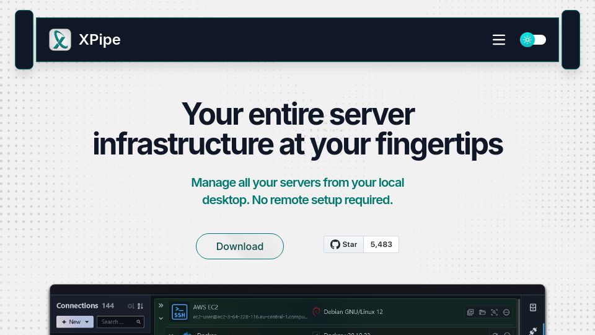
Task: Click the server sidebar icon in app
Action: point(533,307)
